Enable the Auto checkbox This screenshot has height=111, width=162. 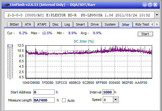point(64,100)
